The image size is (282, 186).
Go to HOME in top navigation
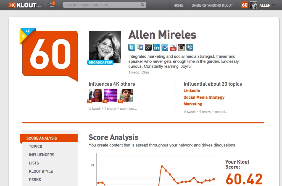coord(178,6)
